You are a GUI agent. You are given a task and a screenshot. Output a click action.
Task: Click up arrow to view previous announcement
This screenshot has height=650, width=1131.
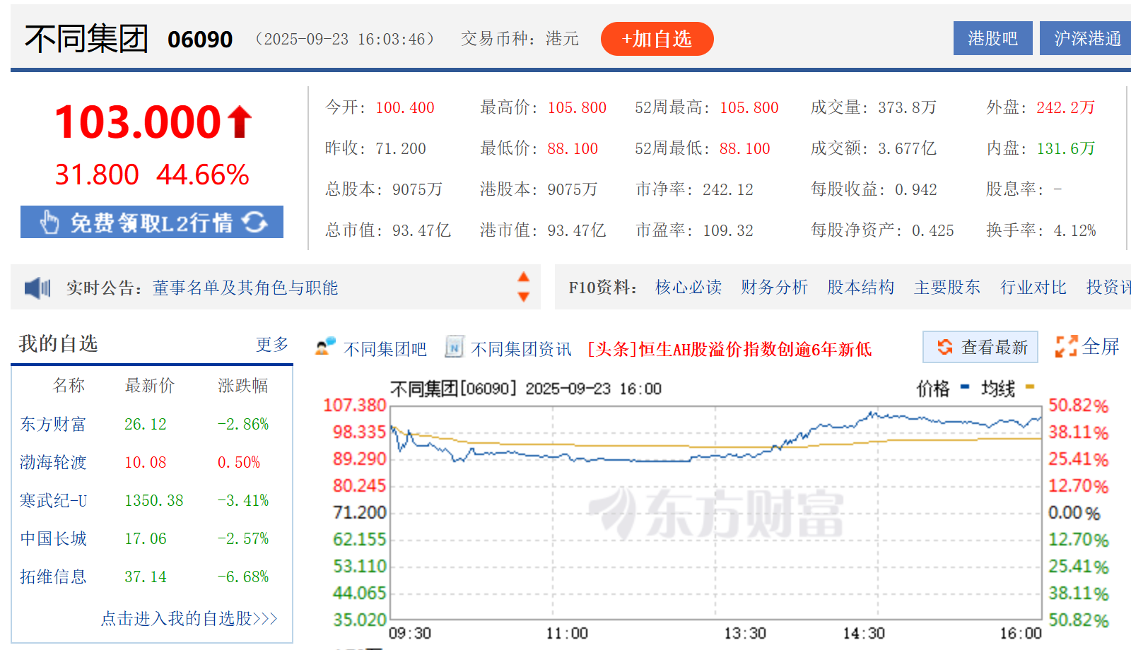[522, 278]
